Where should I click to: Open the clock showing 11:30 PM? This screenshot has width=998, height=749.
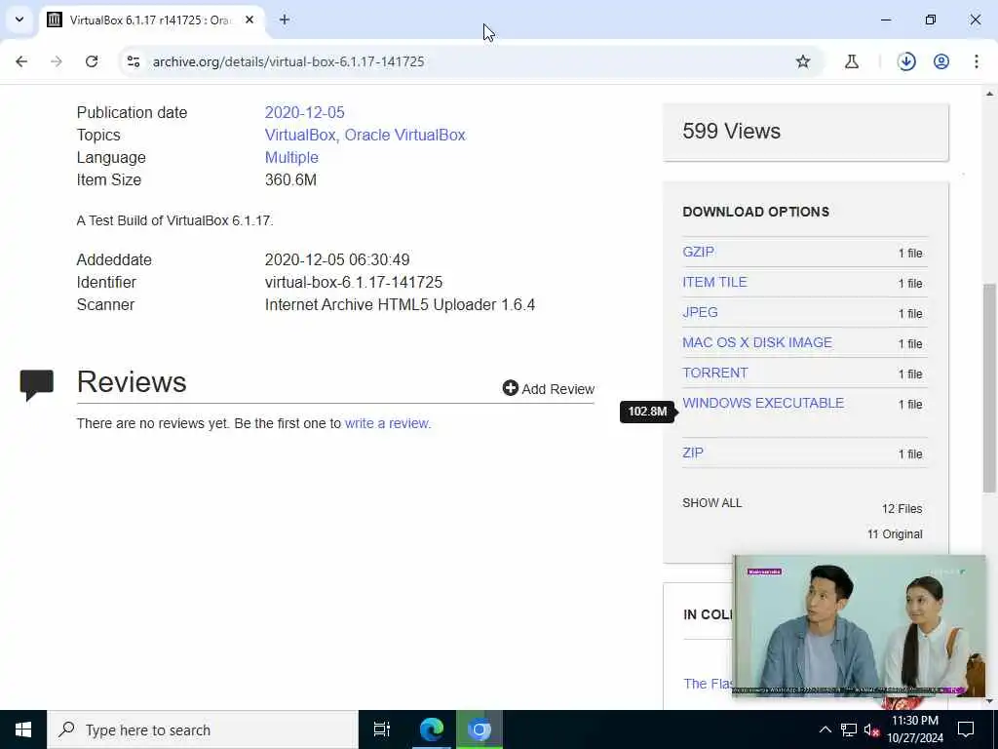(914, 729)
